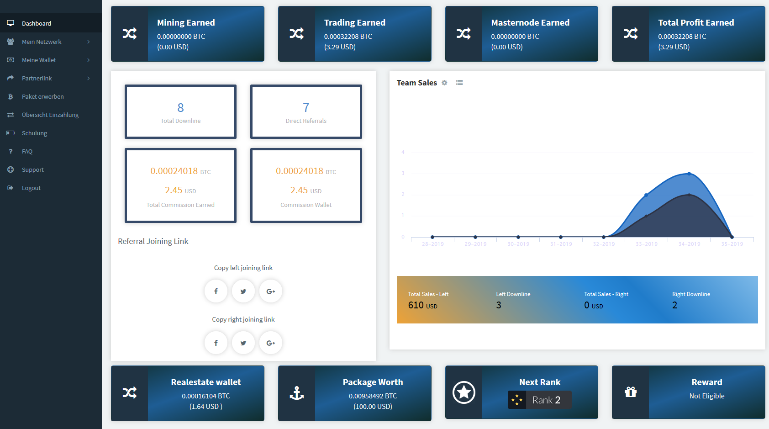The height and width of the screenshot is (429, 769).
Task: Open the Dashboard menu item
Action: point(51,23)
